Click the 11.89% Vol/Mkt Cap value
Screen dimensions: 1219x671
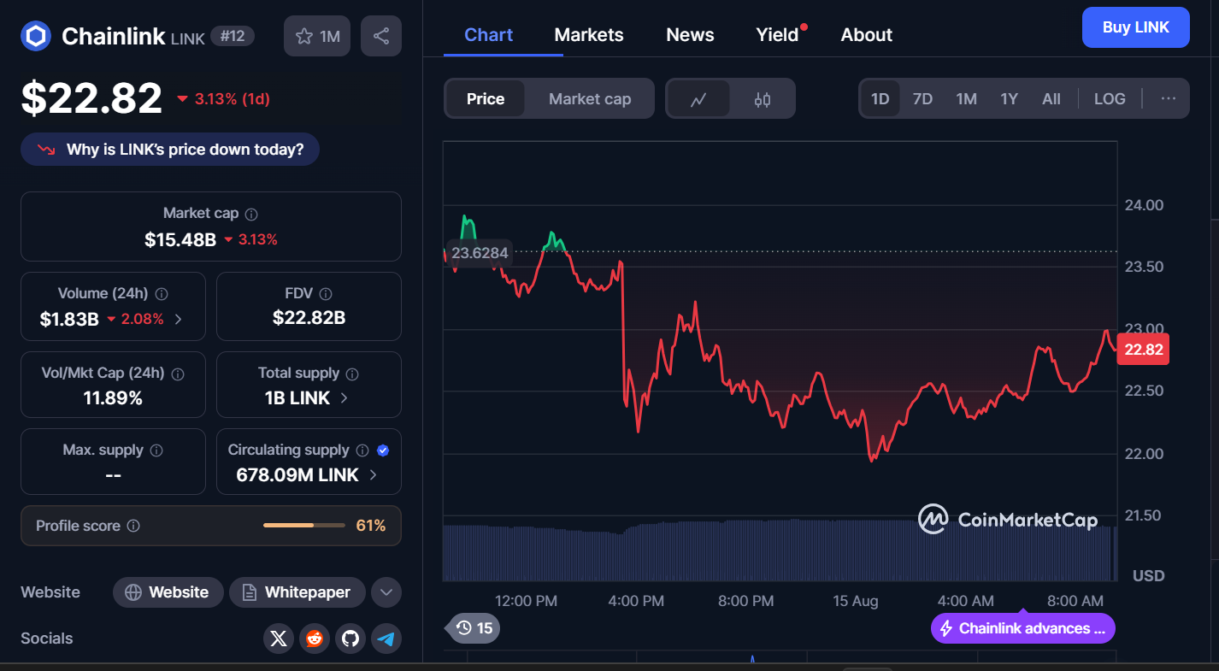(x=113, y=398)
